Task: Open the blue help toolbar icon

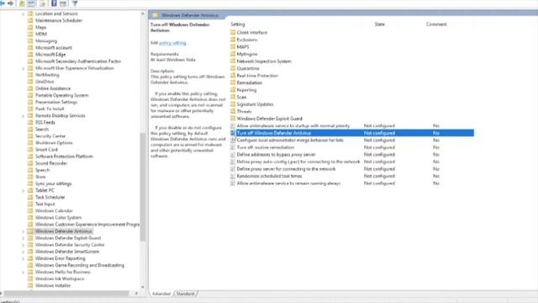Action: (54, 3)
